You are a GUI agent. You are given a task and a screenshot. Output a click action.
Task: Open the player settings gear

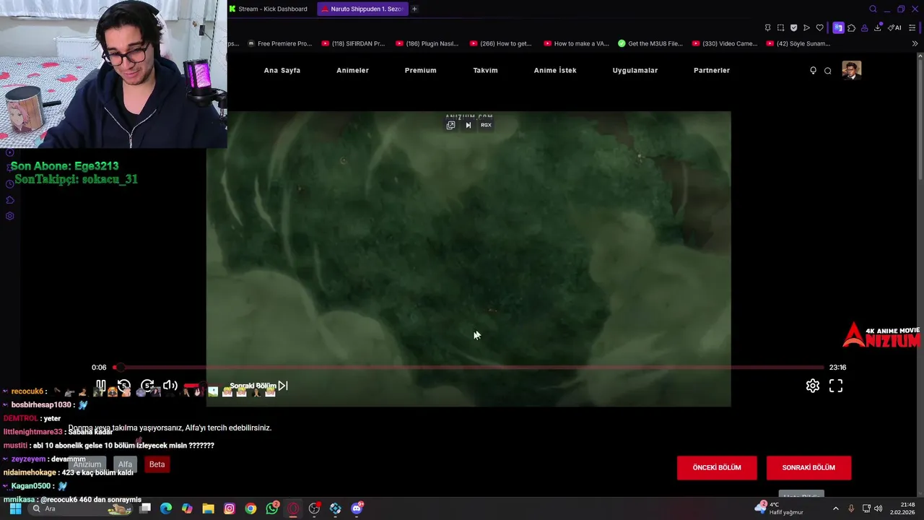pos(813,386)
